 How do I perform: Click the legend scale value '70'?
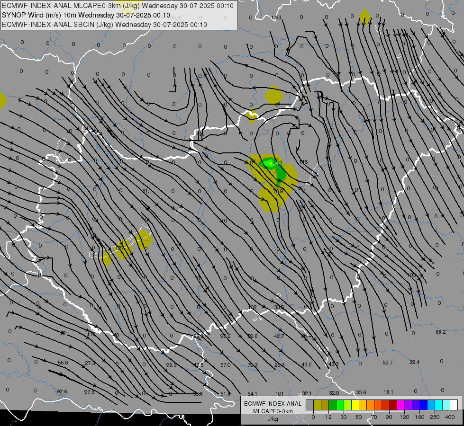[x=374, y=417]
